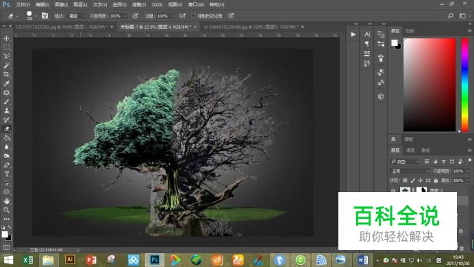This screenshot has height=267, width=474.
Task: Select the Rectangular Marquee tool
Action: pos(6,47)
